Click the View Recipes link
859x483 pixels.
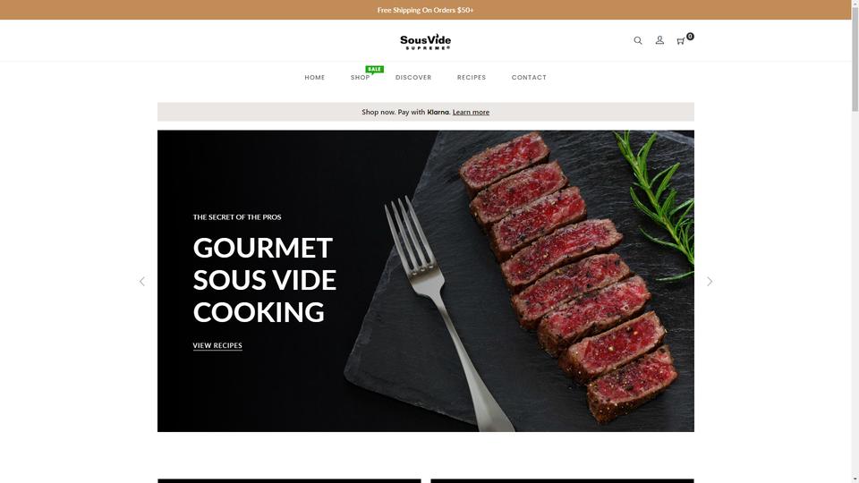tap(217, 345)
